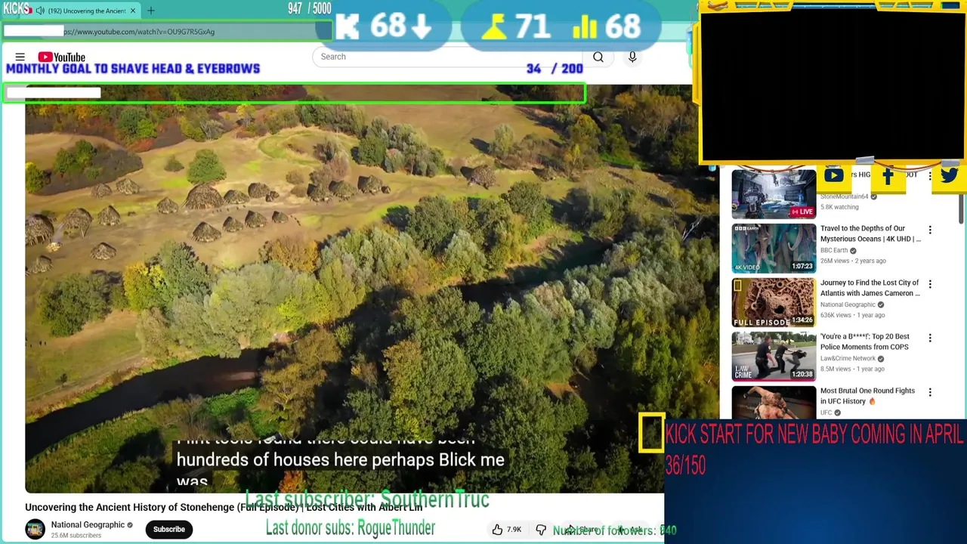Open options for Mysterious Oceans video
Viewport: 967px width, 544px height.
tap(930, 230)
